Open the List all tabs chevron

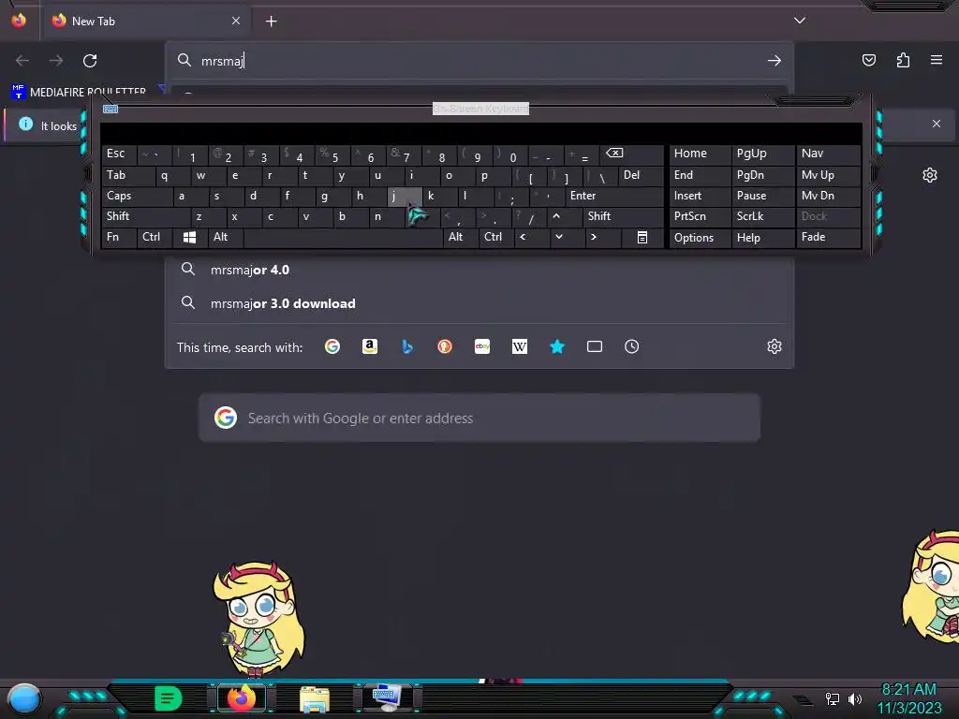800,21
